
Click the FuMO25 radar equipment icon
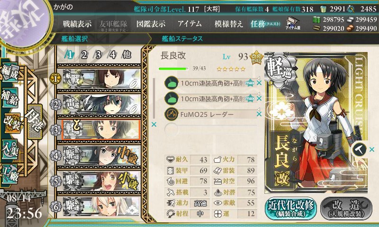click(171, 114)
